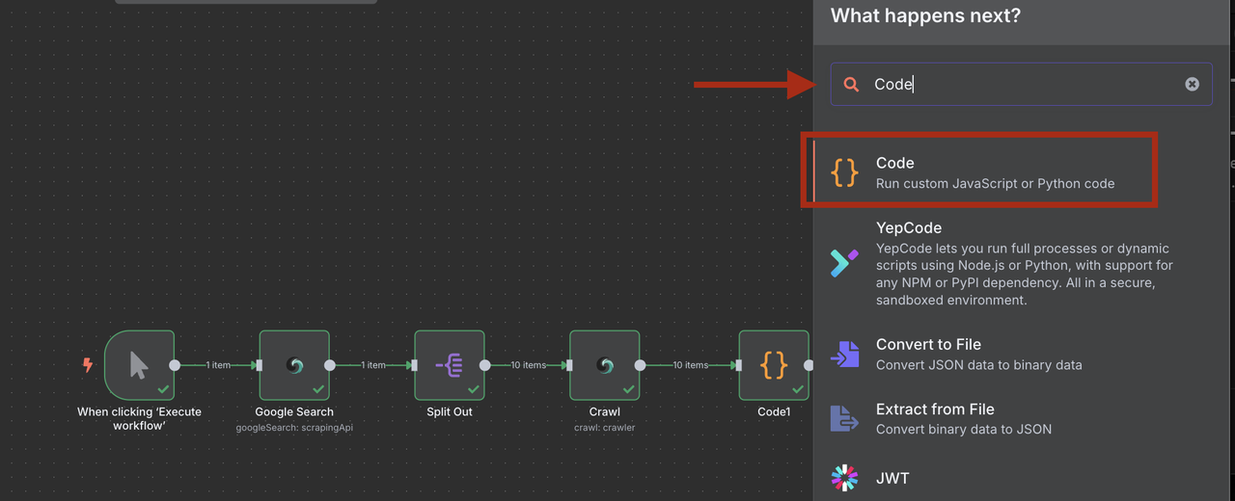Click the 'What happens next?' panel heading
This screenshot has width=1235, height=501.
(925, 15)
